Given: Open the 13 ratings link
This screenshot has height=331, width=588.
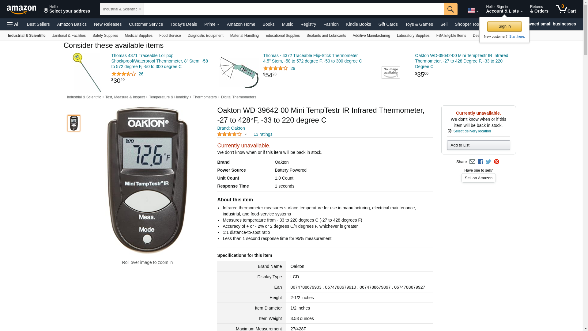Looking at the screenshot, I should point(263,134).
